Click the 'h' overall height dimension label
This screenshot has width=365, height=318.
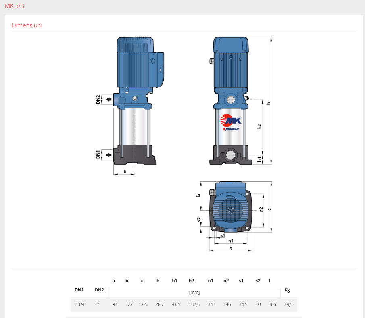click(268, 103)
